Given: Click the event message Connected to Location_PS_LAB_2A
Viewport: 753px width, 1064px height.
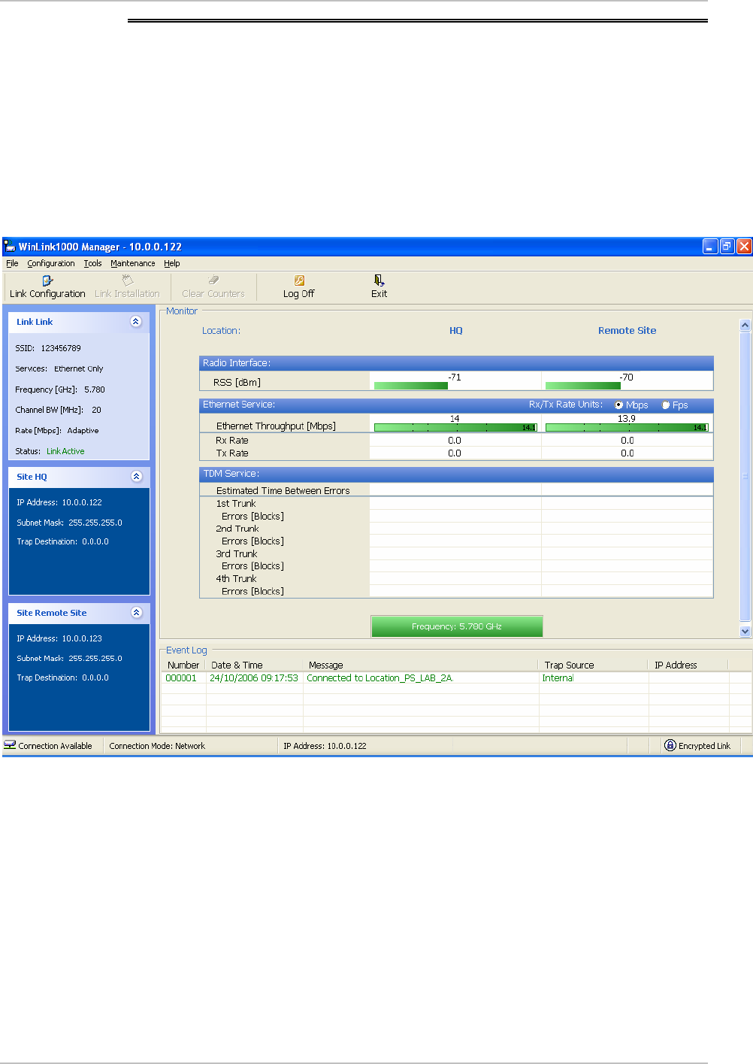Looking at the screenshot, I should [x=380, y=678].
